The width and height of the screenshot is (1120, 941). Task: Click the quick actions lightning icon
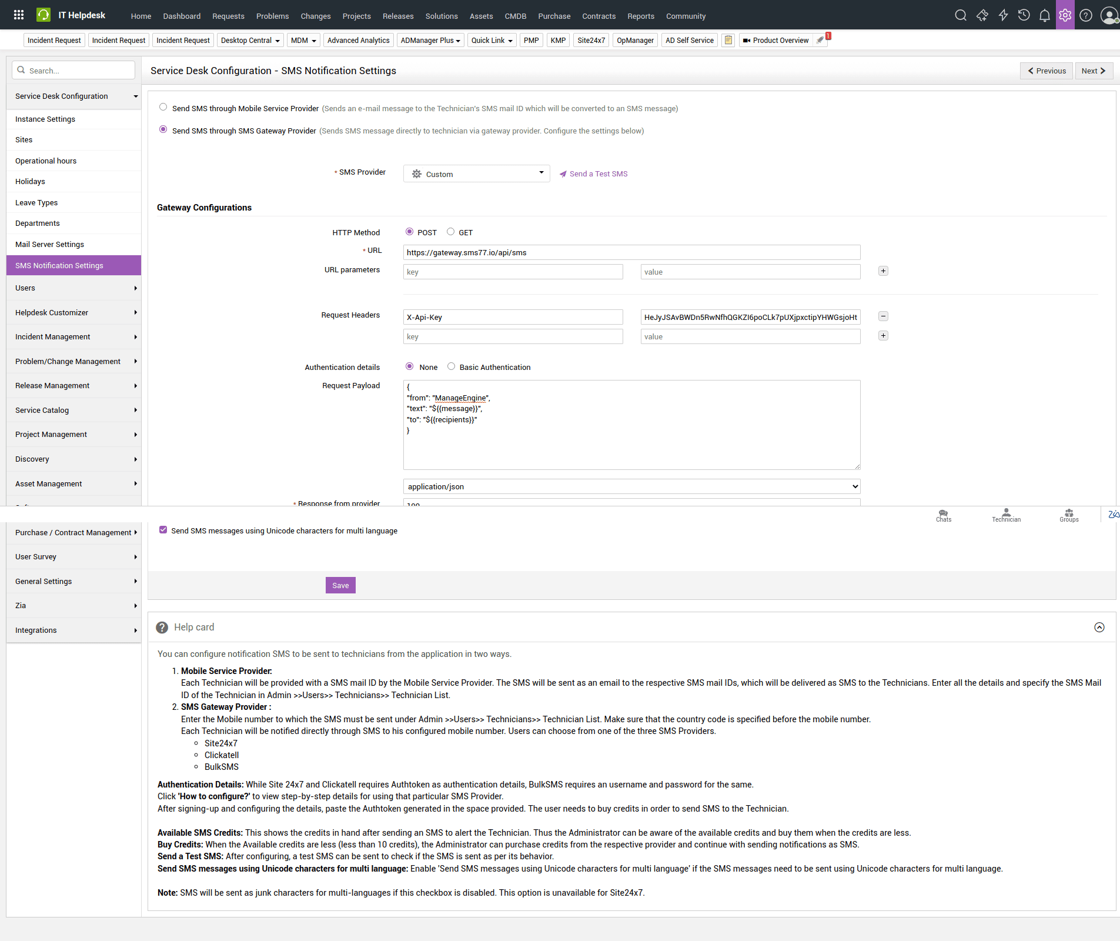1003,15
